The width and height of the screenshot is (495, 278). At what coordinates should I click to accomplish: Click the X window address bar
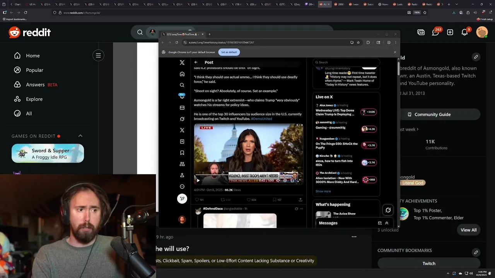pyautogui.click(x=267, y=42)
